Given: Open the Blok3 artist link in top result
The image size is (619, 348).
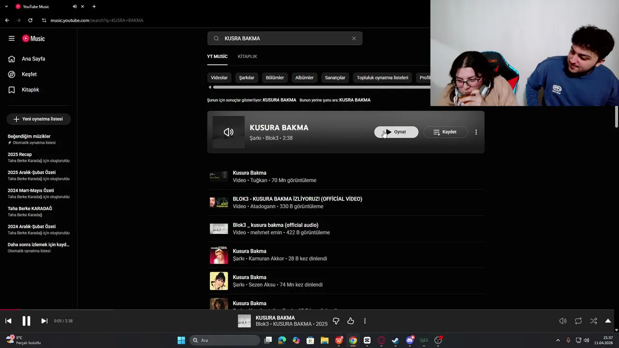Looking at the screenshot, I should (x=272, y=138).
